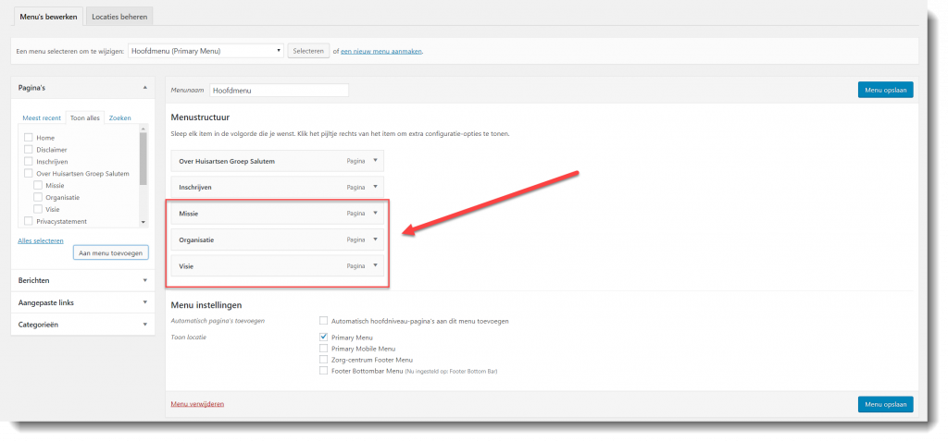Select the Organisatie menu item label
This screenshot has width=948, height=442.
point(196,239)
